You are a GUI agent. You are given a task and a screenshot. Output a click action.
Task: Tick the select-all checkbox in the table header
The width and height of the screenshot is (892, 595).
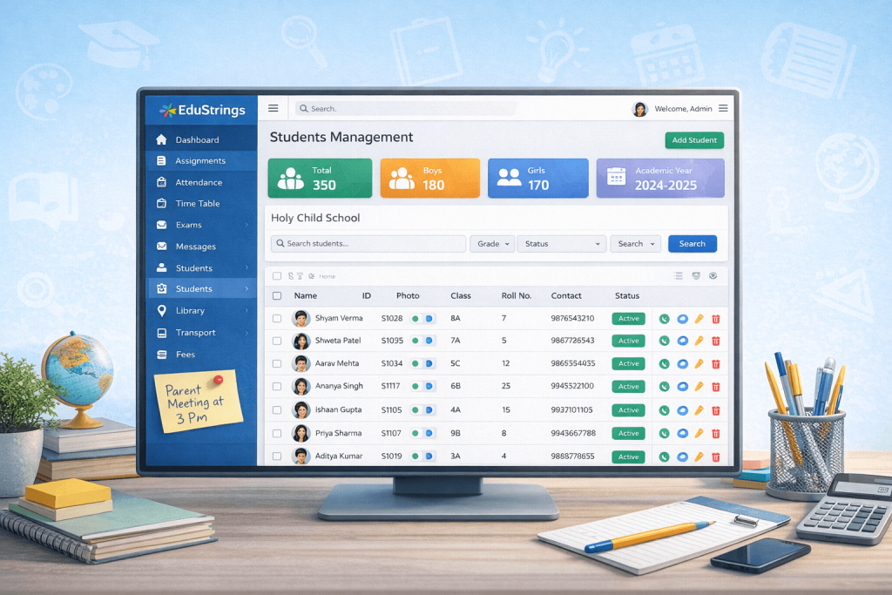pos(277,296)
